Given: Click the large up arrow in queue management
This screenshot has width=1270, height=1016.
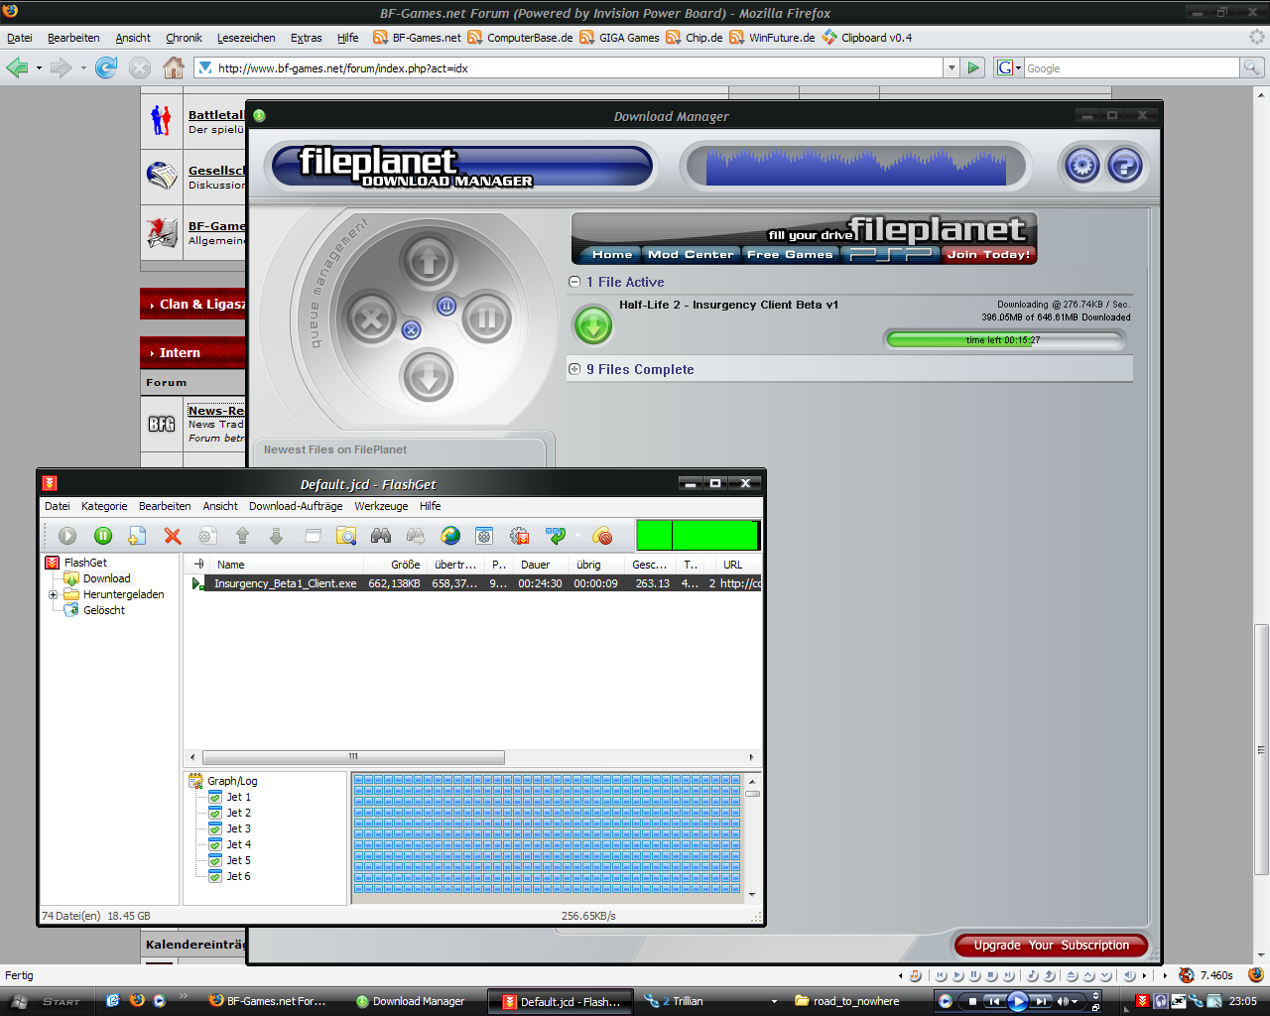Looking at the screenshot, I should 429,262.
